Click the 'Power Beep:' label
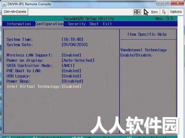 19,81
